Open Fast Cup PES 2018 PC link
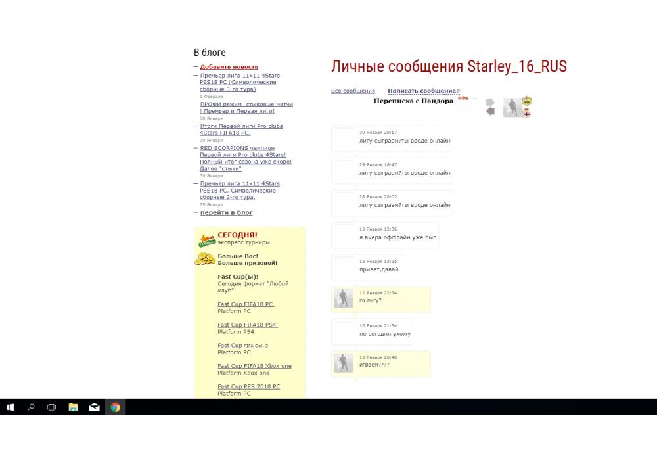Image resolution: width=657 pixels, height=460 pixels. [248, 386]
